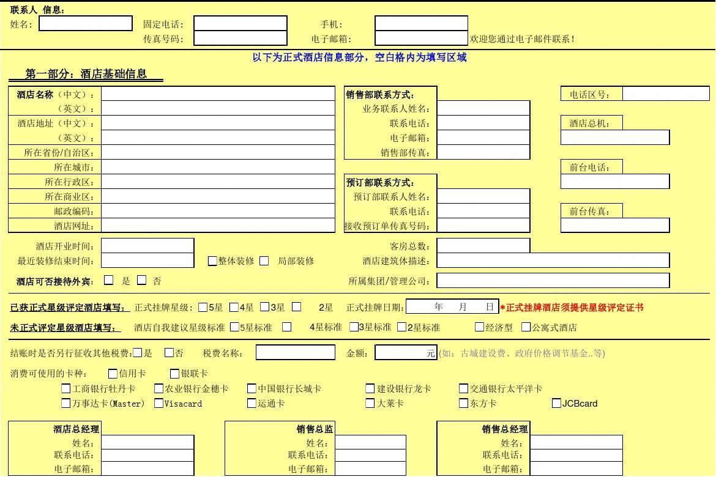The image size is (716, 477).
Task: Click the 酒店地址 (中文) field
Action: (218, 123)
